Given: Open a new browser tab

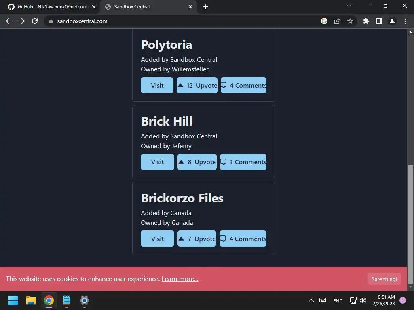Looking at the screenshot, I should [x=206, y=7].
